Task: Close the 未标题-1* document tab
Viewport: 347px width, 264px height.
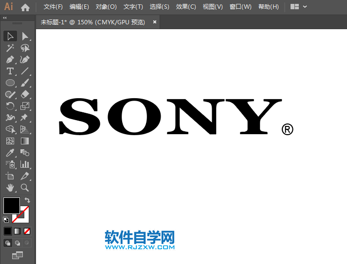Action: 155,22
